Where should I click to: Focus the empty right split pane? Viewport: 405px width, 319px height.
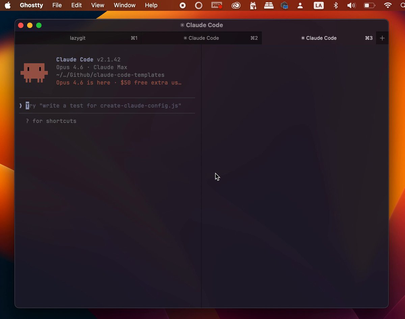[x=295, y=176]
